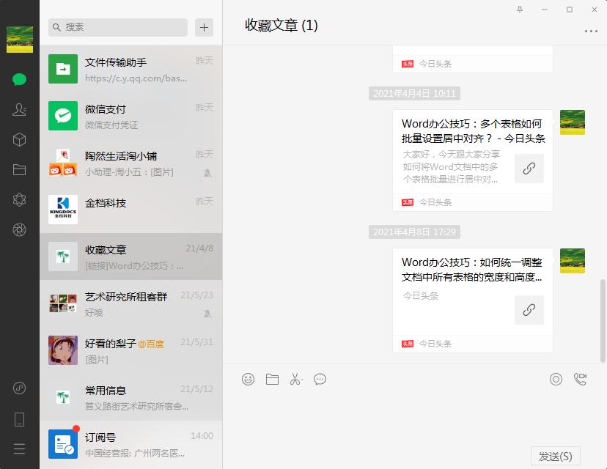Click the + button to start new chat
The width and height of the screenshot is (607, 469).
203,27
